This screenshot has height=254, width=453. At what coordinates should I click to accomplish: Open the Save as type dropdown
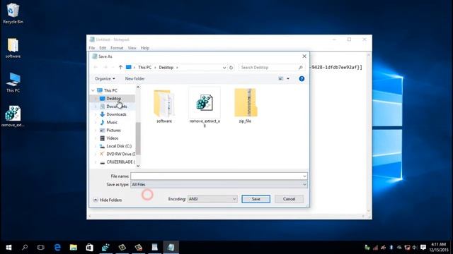[x=219, y=184]
